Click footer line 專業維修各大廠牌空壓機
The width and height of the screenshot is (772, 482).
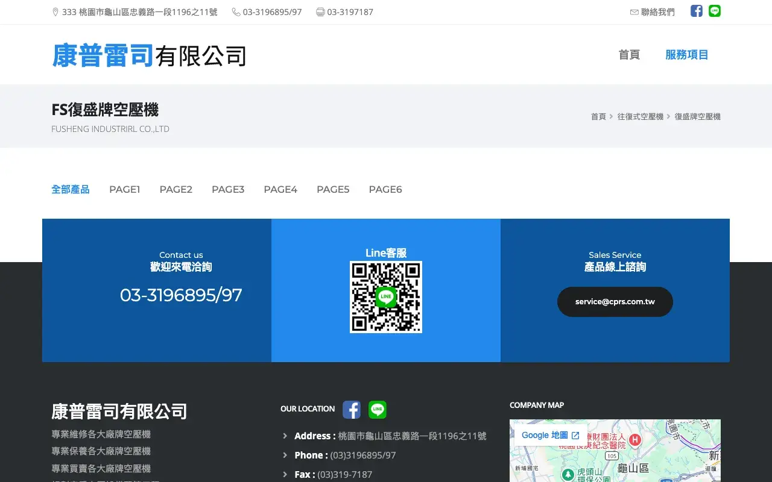coord(101,434)
